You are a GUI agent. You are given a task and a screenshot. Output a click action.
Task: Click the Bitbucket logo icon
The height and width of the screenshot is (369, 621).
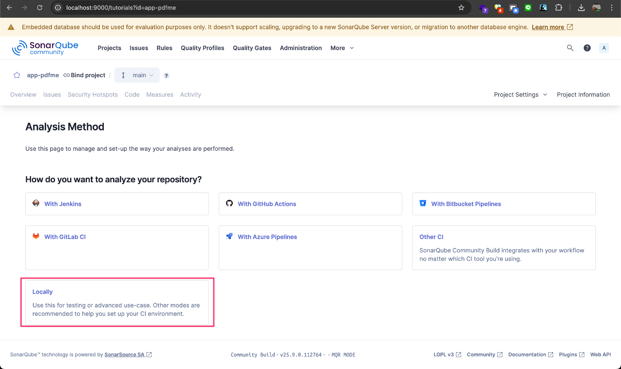click(423, 203)
